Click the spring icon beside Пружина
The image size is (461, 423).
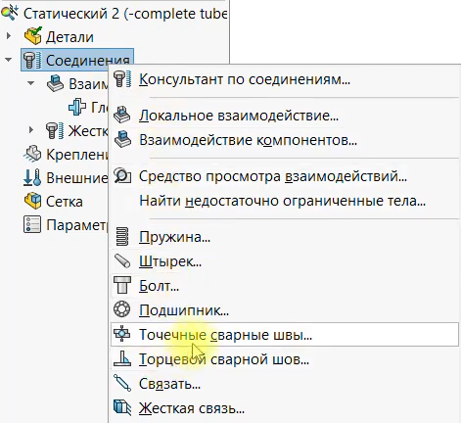click(122, 237)
